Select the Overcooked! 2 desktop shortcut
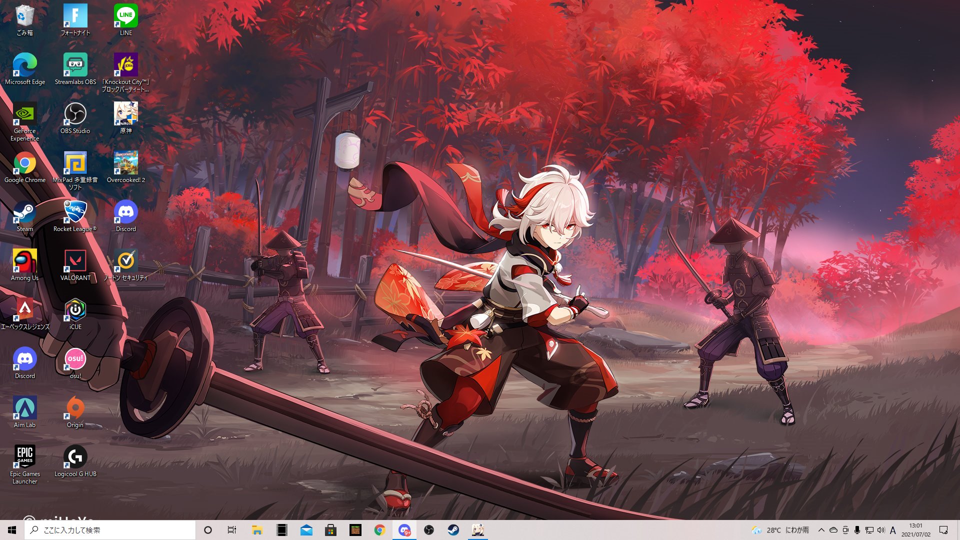The width and height of the screenshot is (960, 540). [x=125, y=167]
